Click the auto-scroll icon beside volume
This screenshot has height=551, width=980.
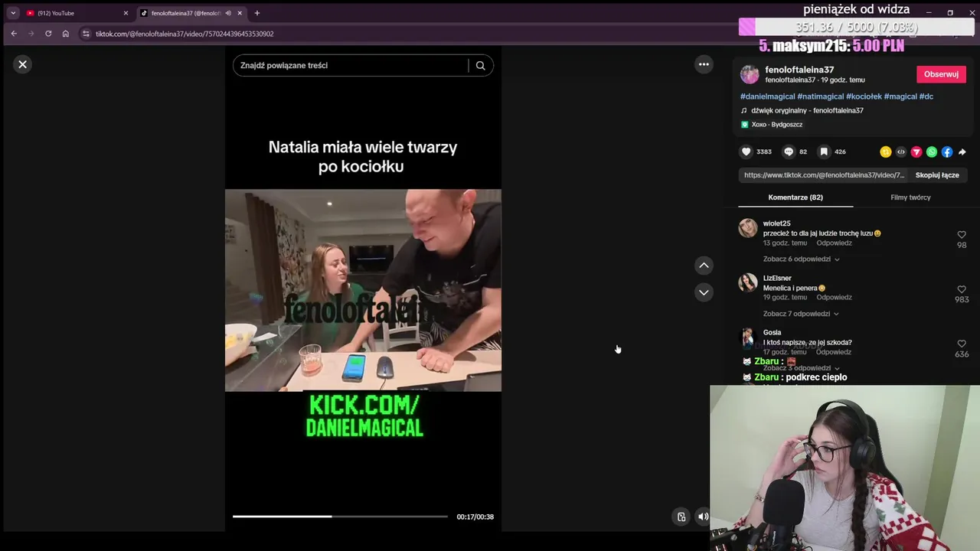click(681, 517)
